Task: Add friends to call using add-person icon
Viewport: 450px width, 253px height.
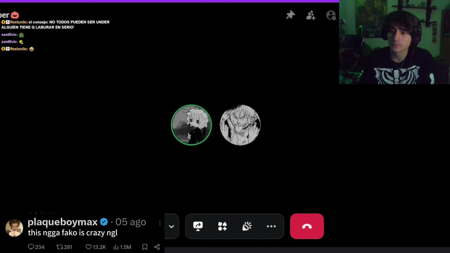Action: click(311, 15)
